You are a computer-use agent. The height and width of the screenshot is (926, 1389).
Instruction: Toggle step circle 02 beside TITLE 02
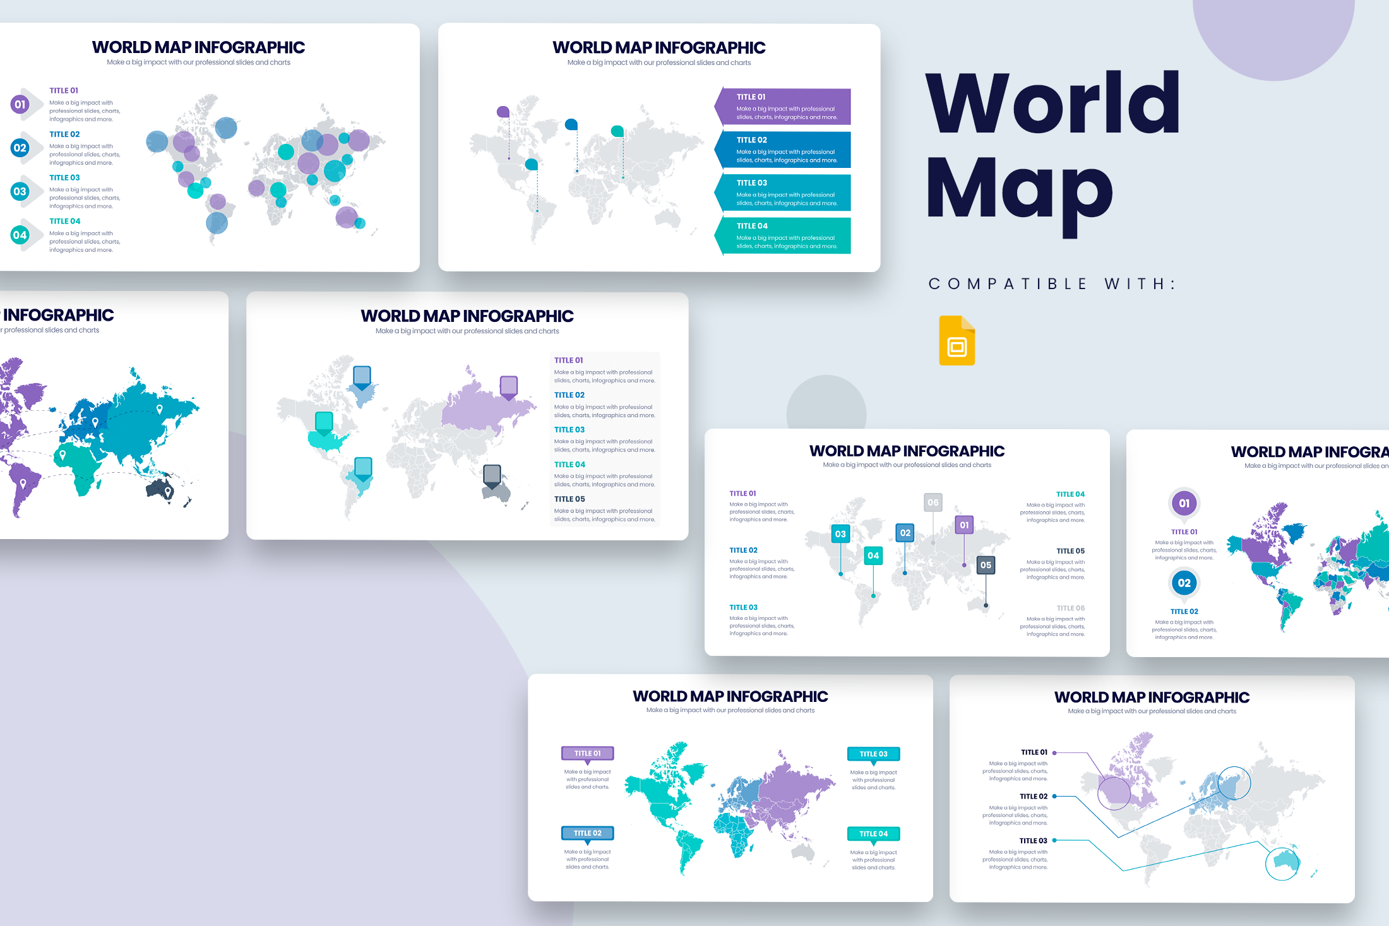21,148
